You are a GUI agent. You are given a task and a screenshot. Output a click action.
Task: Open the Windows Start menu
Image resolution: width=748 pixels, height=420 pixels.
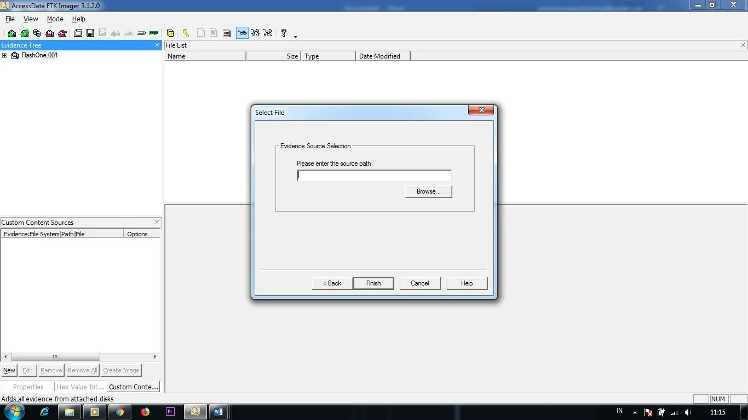pos(15,411)
